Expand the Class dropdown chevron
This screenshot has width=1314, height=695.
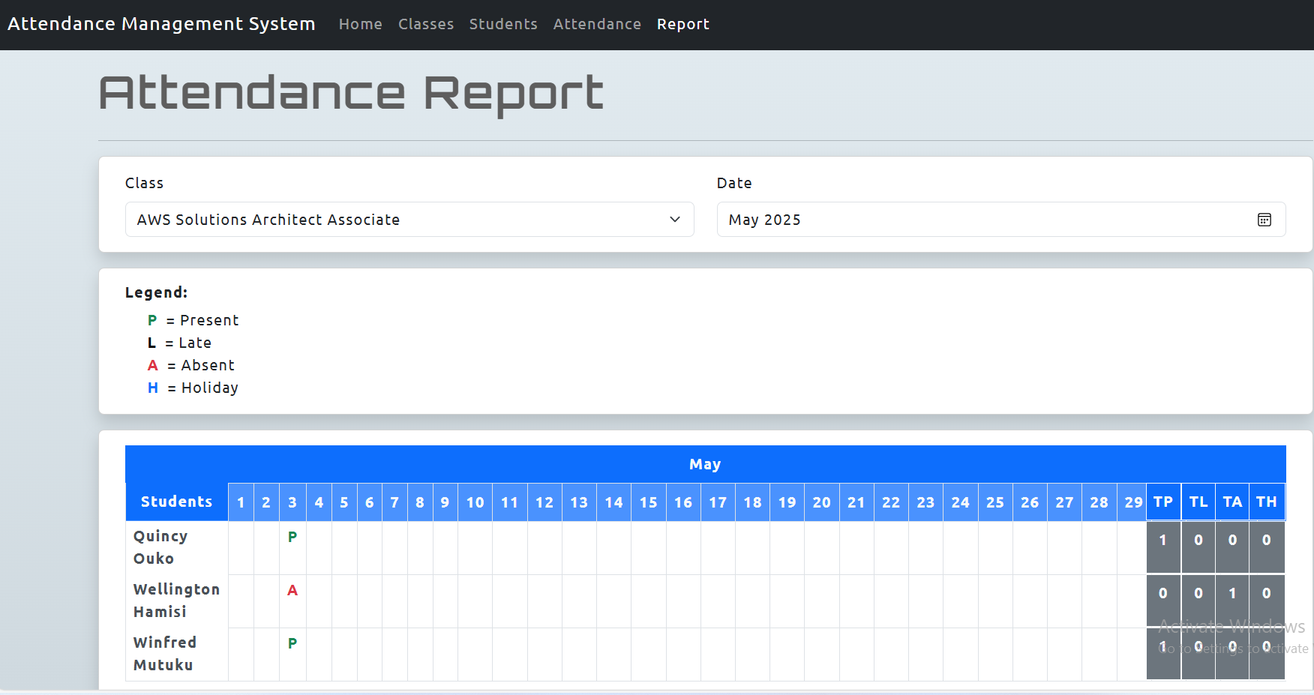click(674, 220)
